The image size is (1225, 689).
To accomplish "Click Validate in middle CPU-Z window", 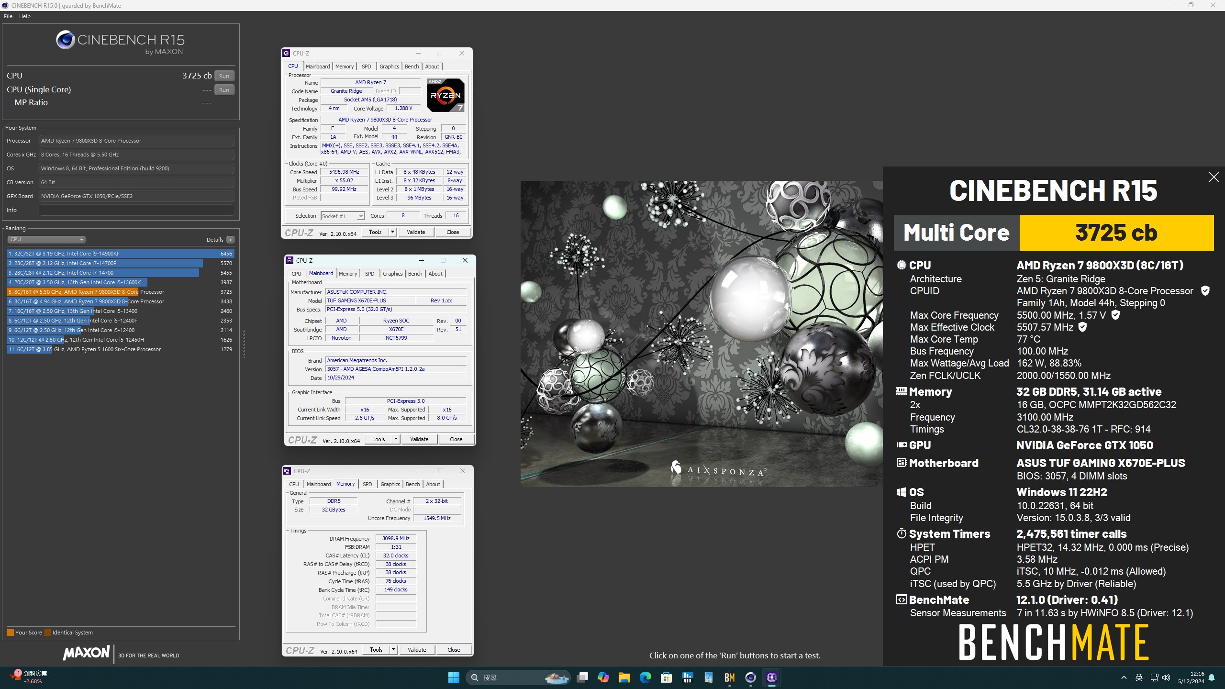I will pos(419,439).
